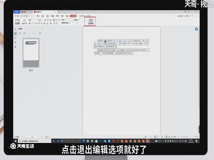Viewport: 214px width, 160px height.
Task: Open the bookmark panel in the sidebar
Action: (x=15, y=29)
